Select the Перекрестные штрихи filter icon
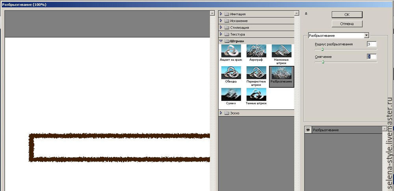394x191 pixels. point(256,73)
